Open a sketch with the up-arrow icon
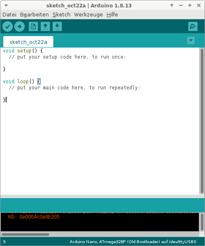205x246 pixels. click(46, 26)
